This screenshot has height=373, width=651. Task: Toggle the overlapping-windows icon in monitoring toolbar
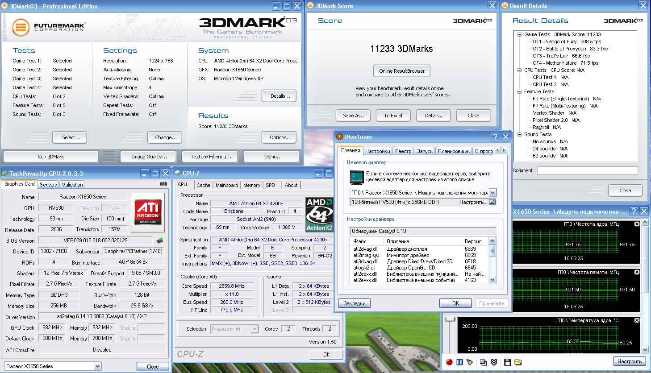pyautogui.click(x=483, y=362)
